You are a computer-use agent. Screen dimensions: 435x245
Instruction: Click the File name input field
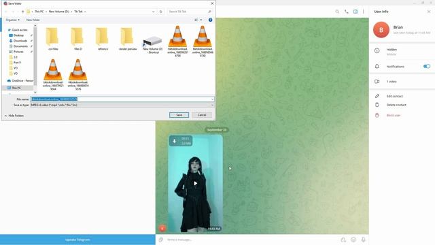[x=121, y=99]
